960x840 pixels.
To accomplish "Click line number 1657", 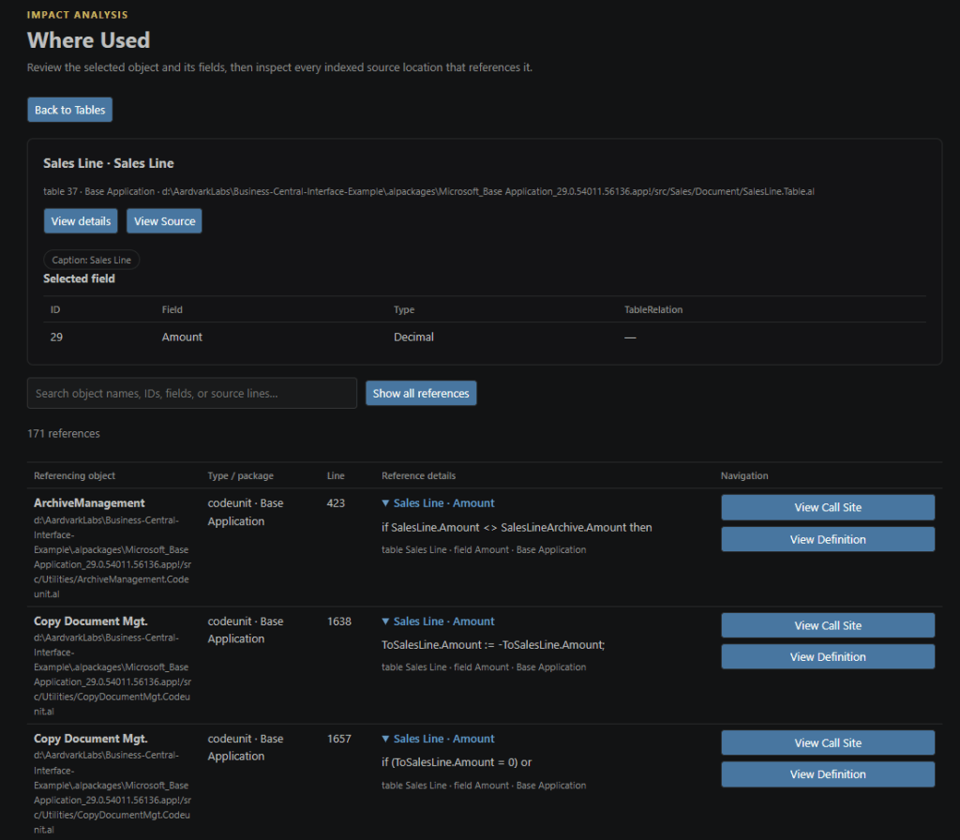I will pyautogui.click(x=339, y=739).
